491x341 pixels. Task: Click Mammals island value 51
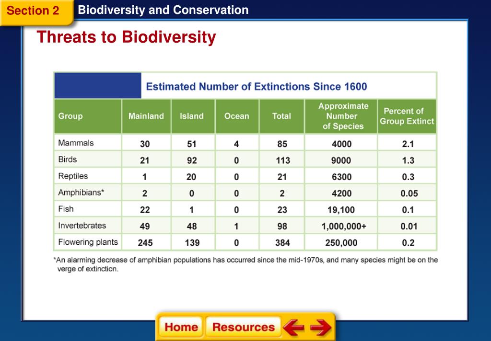[x=192, y=144]
